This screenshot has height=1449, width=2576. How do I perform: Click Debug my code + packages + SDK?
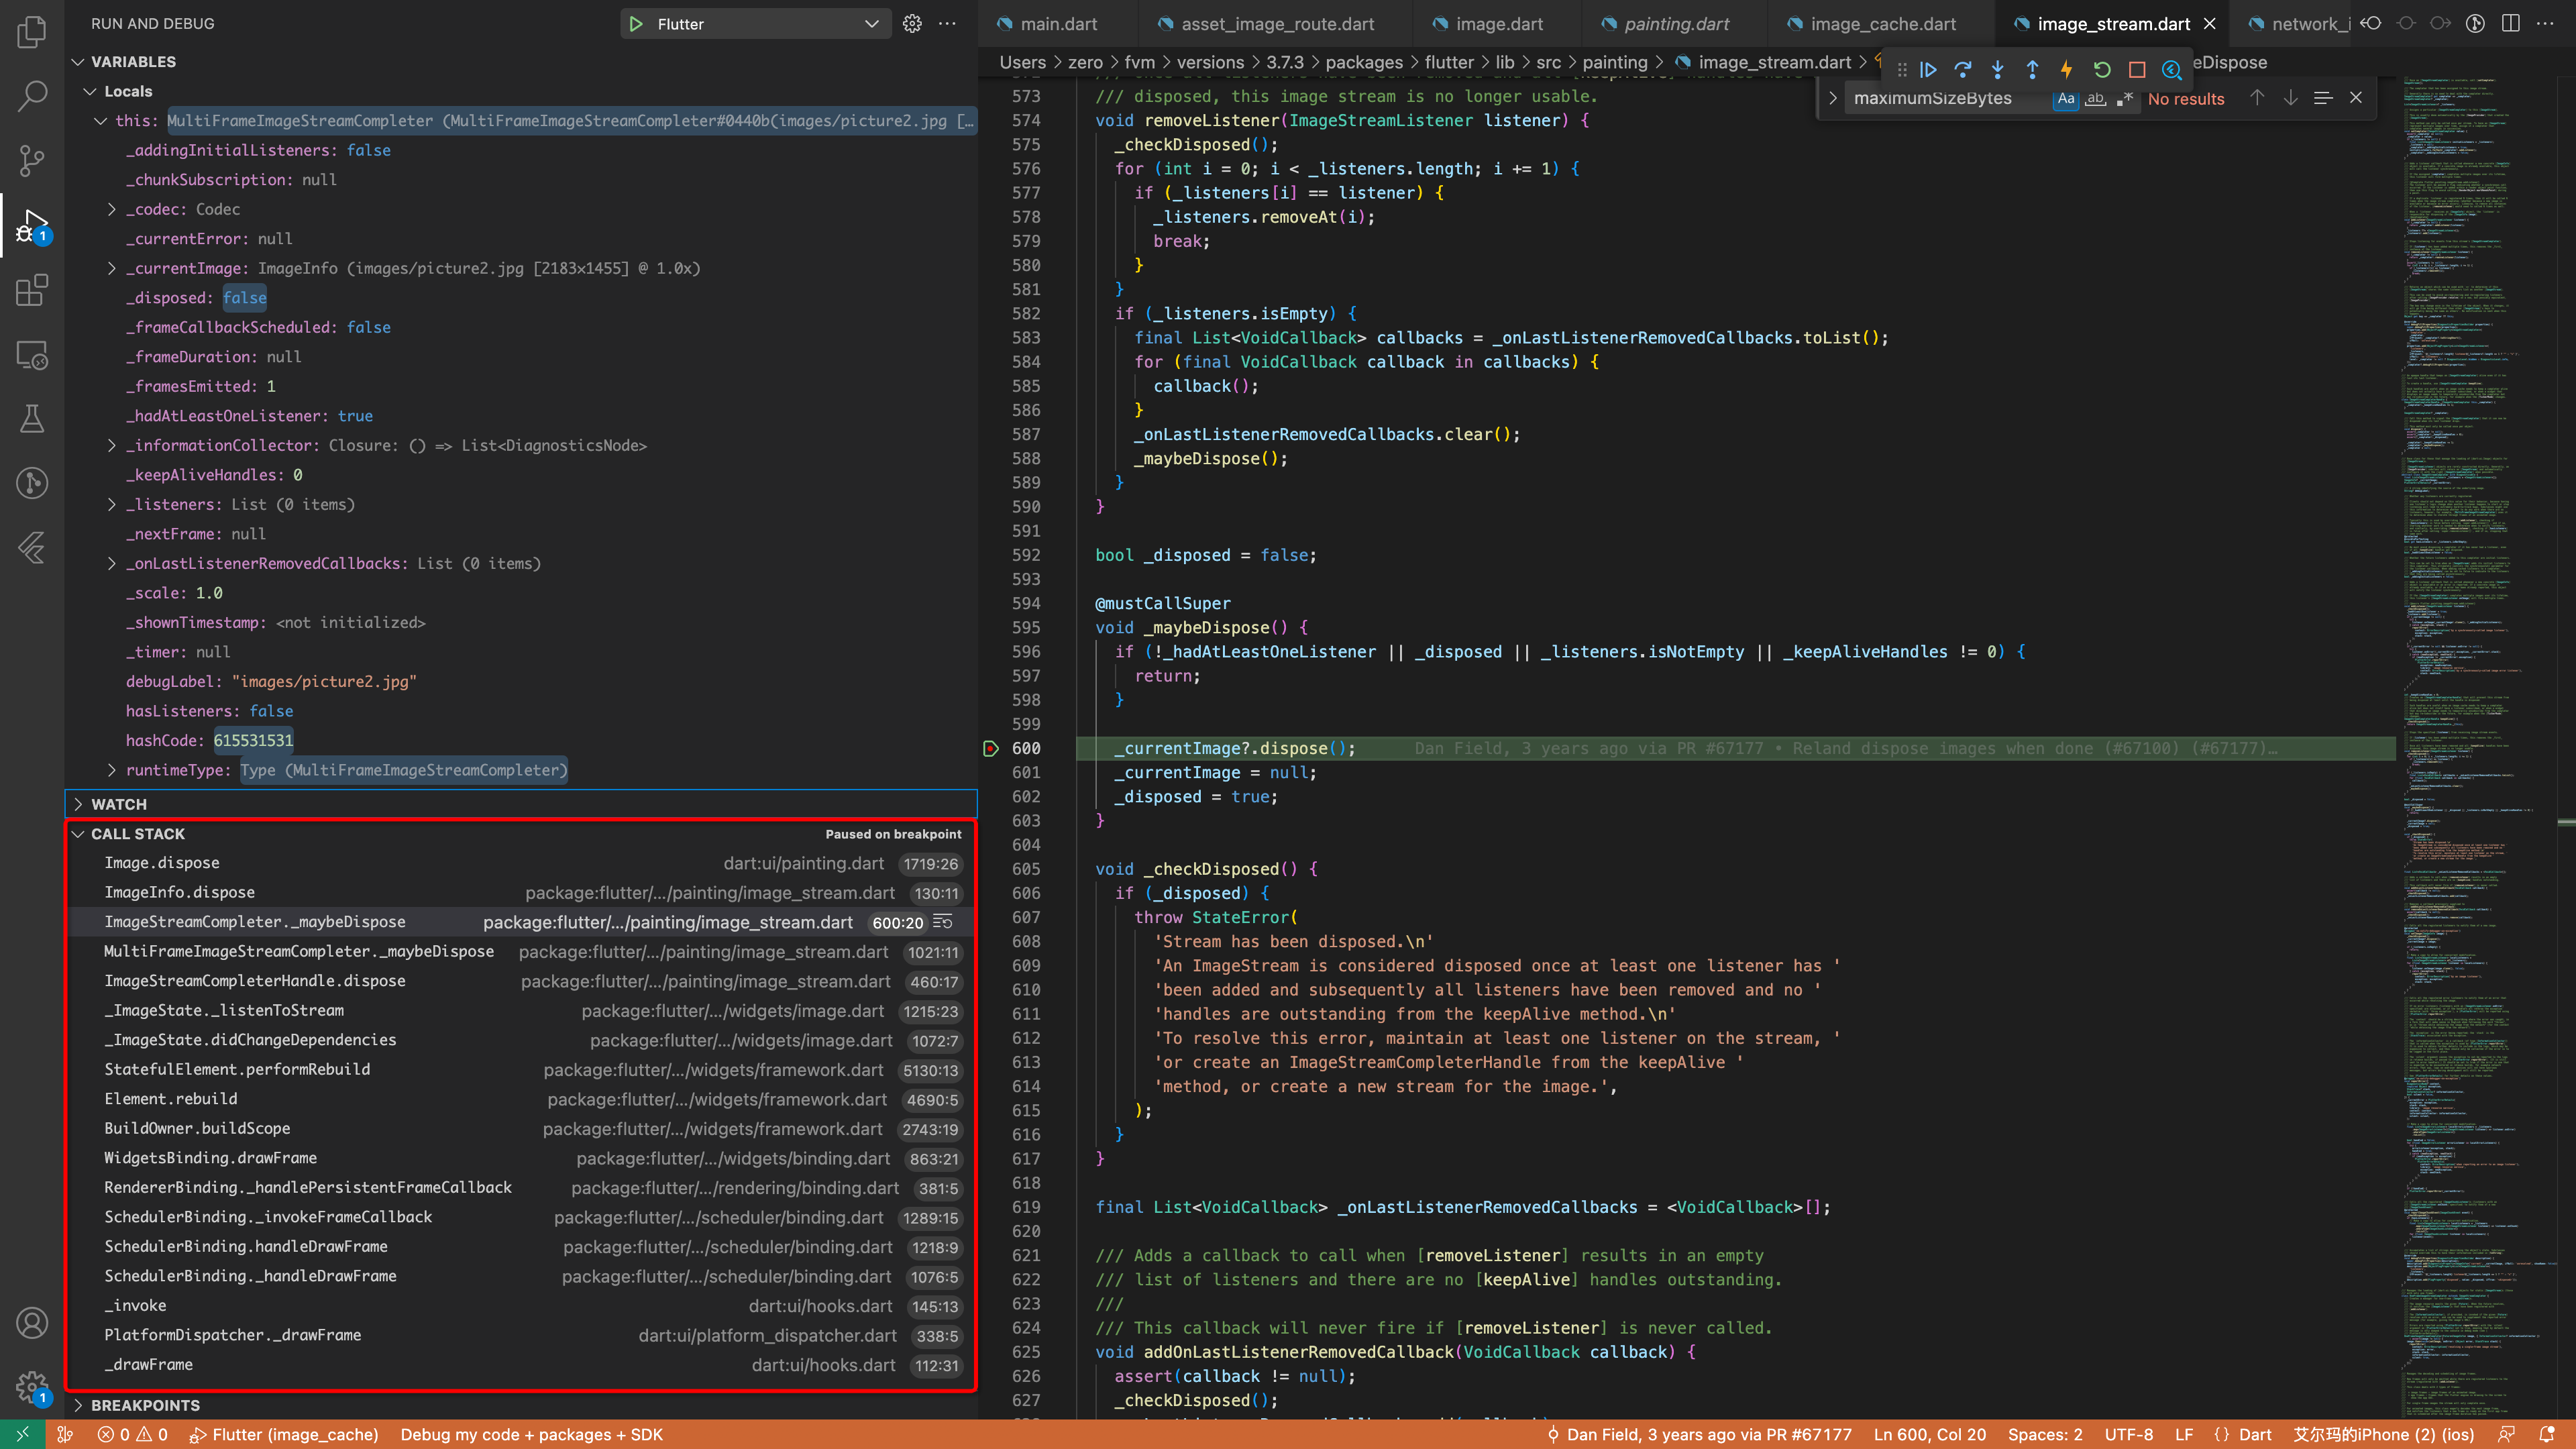(531, 1434)
